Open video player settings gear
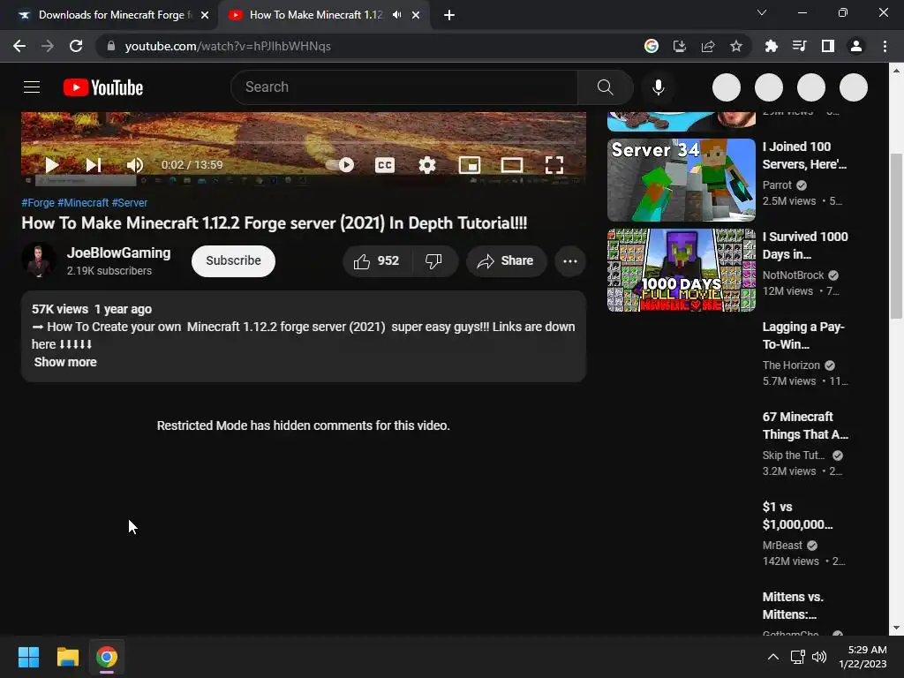Viewport: 904px width, 678px height. coord(426,165)
